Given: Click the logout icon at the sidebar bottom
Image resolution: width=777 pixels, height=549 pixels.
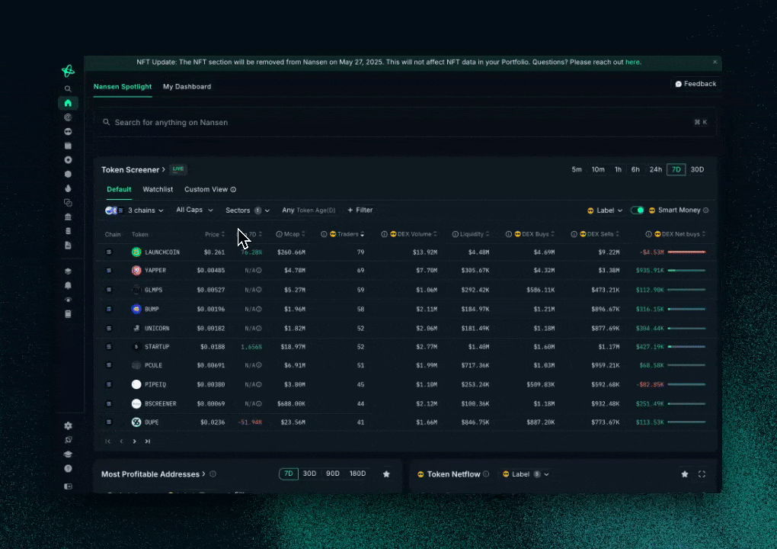Looking at the screenshot, I should [x=68, y=486].
